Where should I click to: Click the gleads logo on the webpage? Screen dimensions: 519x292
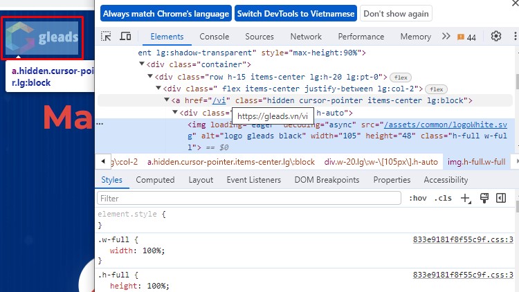pos(42,38)
